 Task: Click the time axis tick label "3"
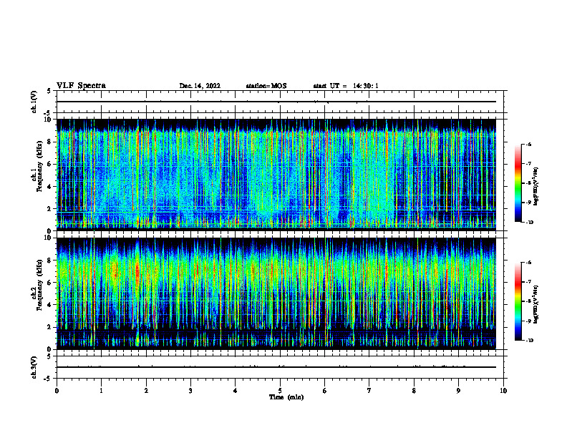(190, 391)
